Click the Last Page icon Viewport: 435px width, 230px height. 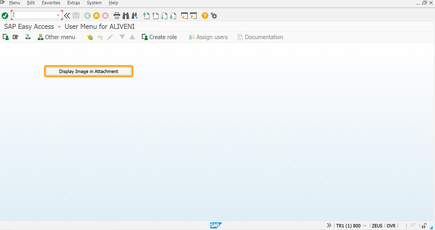(173, 16)
